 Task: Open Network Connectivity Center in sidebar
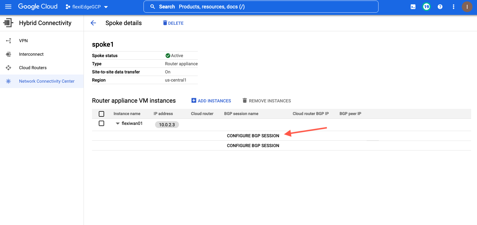click(x=42, y=81)
